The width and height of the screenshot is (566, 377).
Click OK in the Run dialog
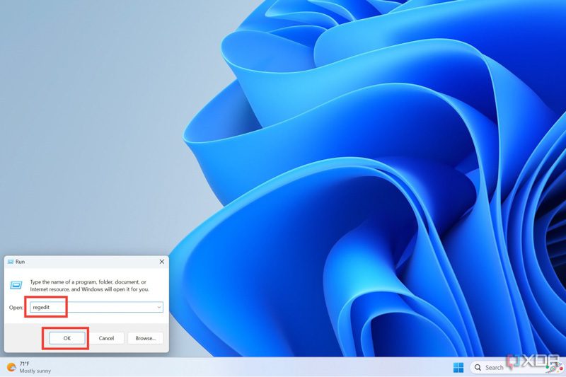tap(67, 338)
